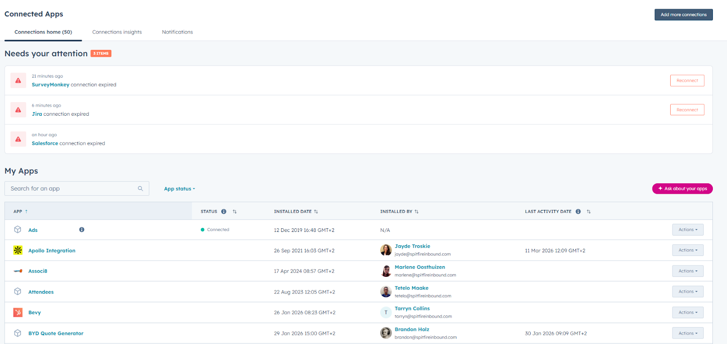Open the App status filter dropdown

179,189
